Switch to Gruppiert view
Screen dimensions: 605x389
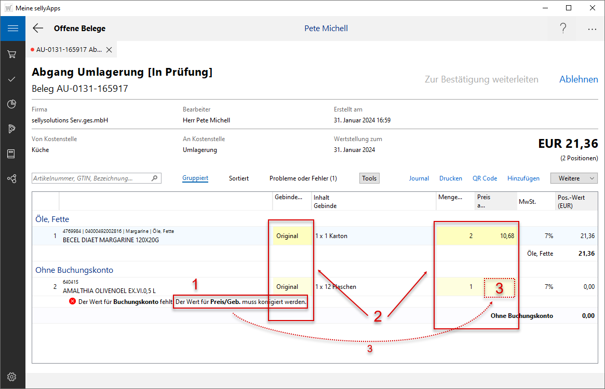click(x=195, y=178)
